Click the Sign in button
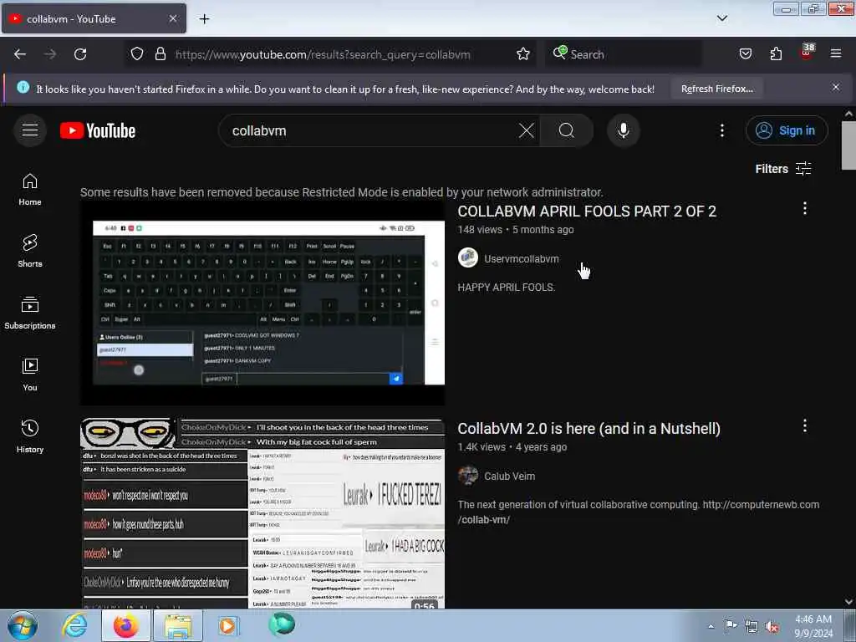The width and height of the screenshot is (856, 642). [x=787, y=130]
